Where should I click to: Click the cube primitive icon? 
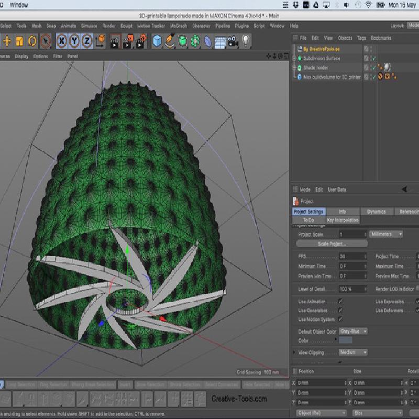157,41
